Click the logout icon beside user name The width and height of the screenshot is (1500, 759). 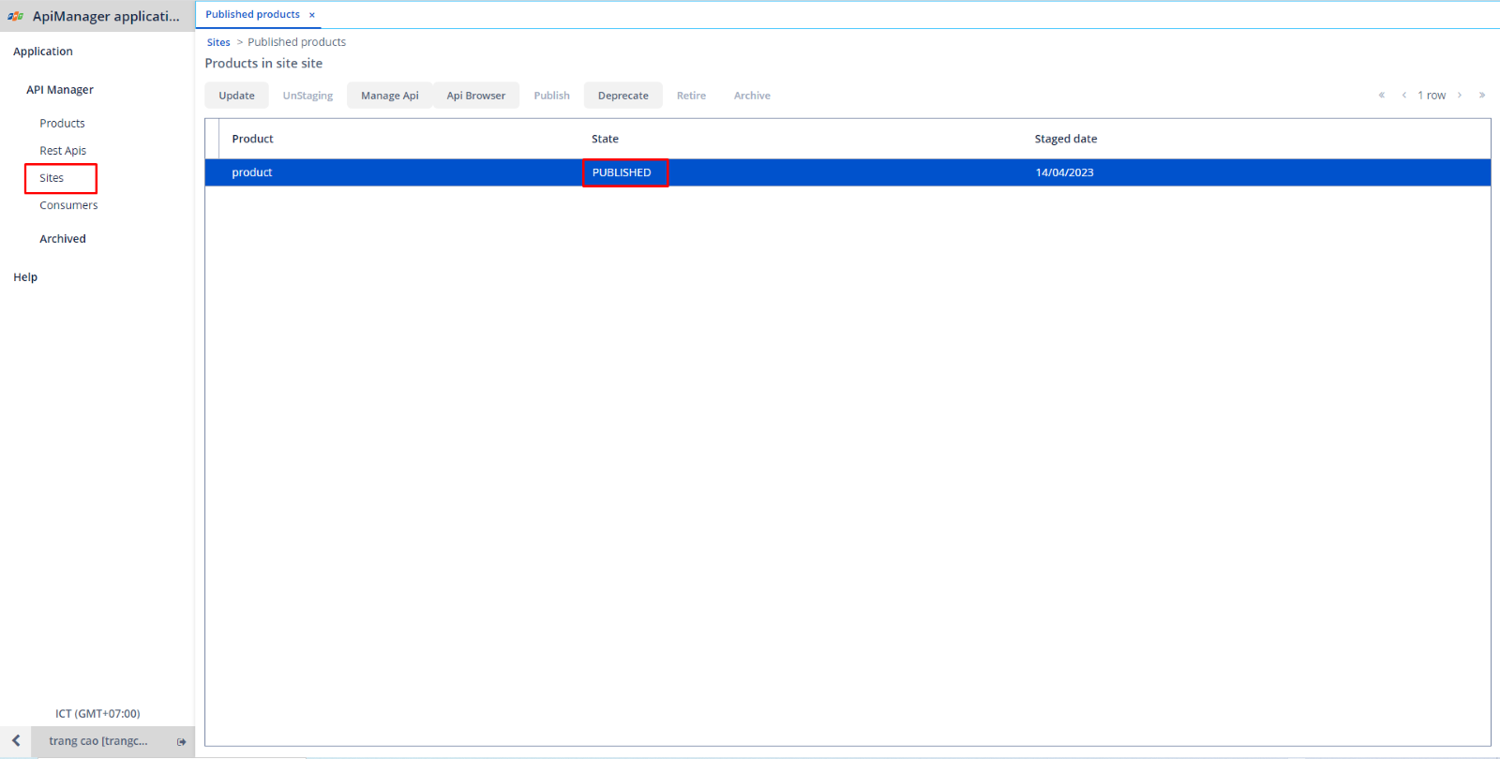pyautogui.click(x=181, y=741)
